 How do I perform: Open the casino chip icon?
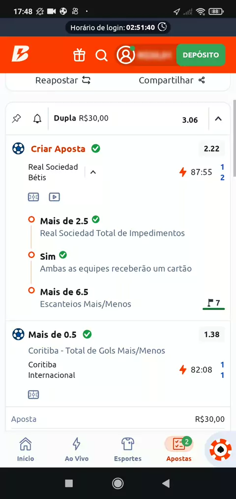(221, 449)
